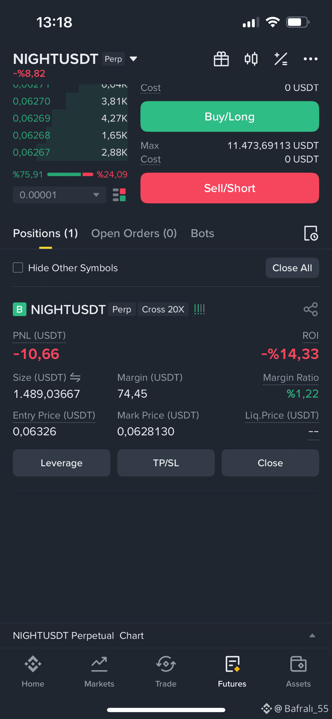The width and height of the screenshot is (332, 719).
Task: Tap the green Buy/Long button
Action: (230, 116)
